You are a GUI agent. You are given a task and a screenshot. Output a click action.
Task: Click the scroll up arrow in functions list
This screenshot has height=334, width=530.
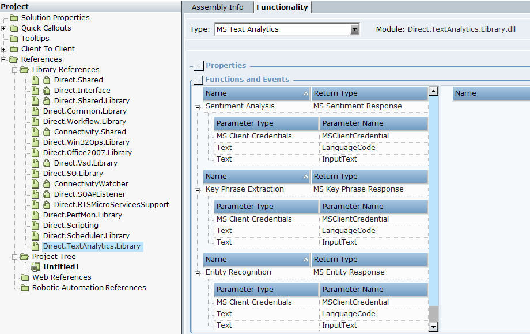(x=433, y=91)
